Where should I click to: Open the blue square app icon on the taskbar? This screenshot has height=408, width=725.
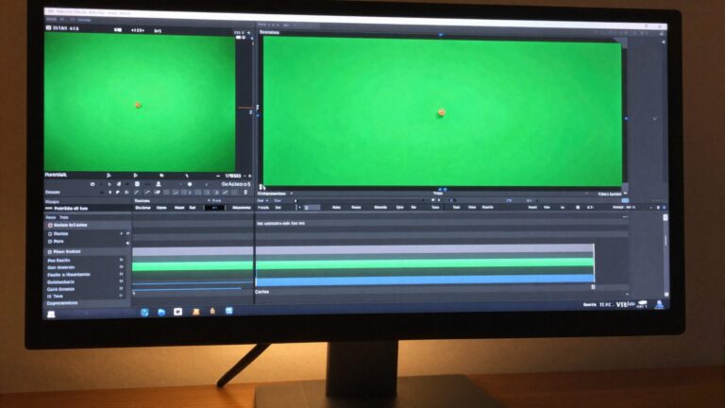228,311
